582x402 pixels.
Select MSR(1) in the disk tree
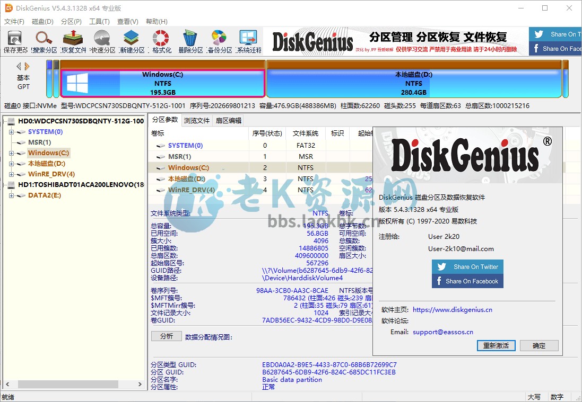[x=39, y=142]
